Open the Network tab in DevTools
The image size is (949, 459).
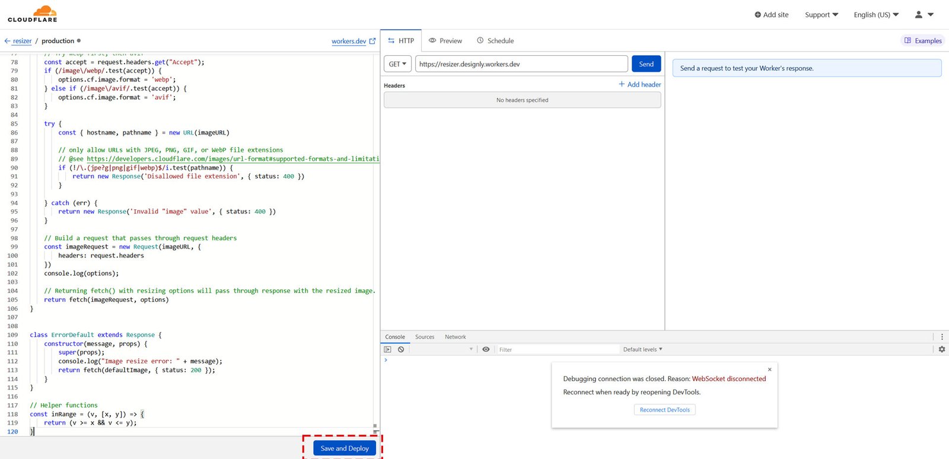(x=455, y=337)
